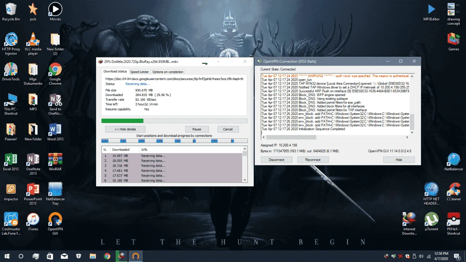Open the Windows Start menu

[7, 256]
